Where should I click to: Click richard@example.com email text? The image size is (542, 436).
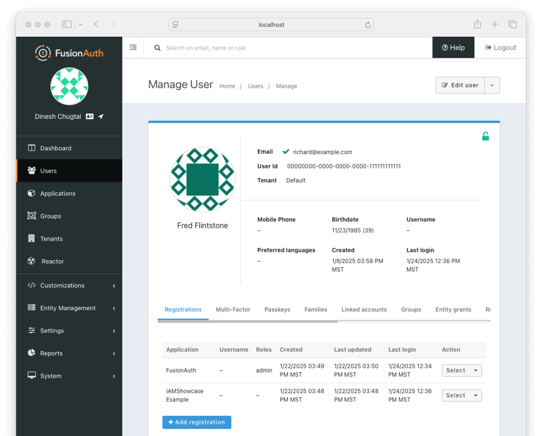tap(322, 152)
